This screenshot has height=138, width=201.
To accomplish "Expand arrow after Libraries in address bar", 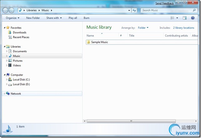I will 39,10.
